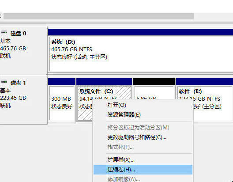Select 更改驱动器号和路径(C)... menu entry

click(137, 137)
